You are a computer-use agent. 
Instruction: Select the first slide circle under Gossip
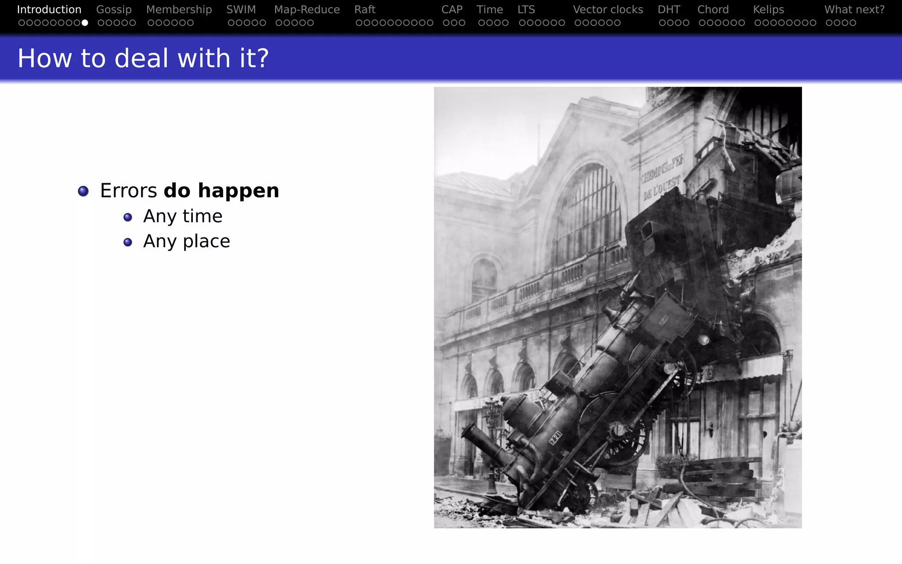tap(101, 22)
